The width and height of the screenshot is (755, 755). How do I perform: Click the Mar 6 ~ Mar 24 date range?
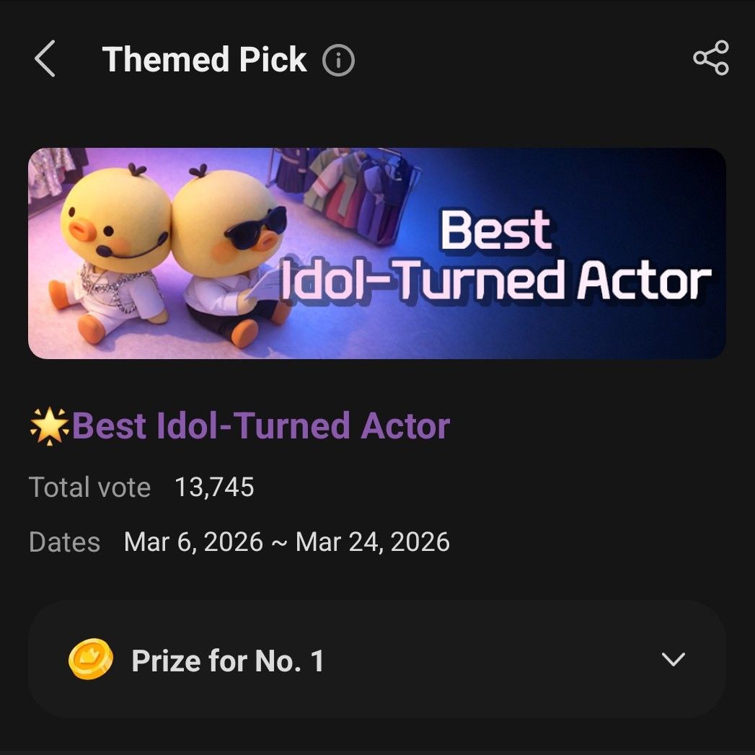point(287,542)
